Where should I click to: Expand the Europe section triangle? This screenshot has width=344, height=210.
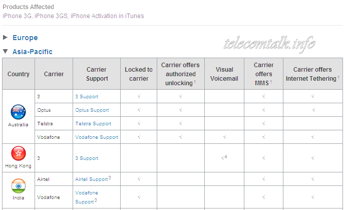(6, 38)
